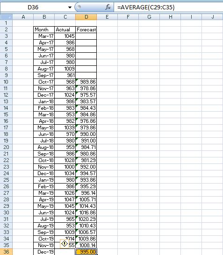Select the Sep-18 cell

44,154
